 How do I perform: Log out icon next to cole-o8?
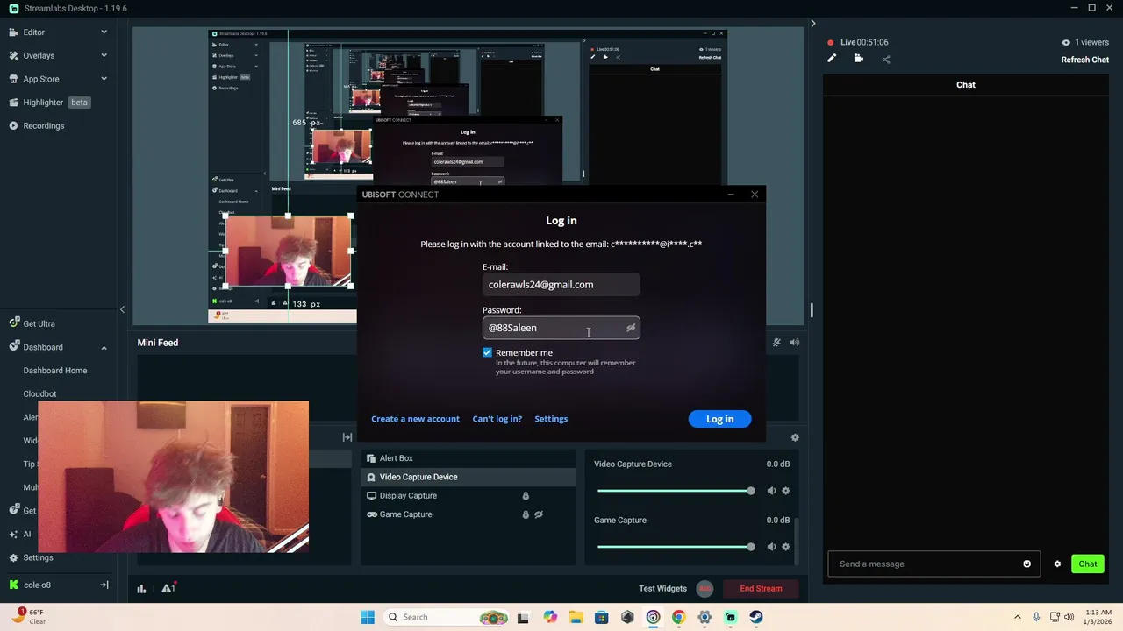(104, 585)
